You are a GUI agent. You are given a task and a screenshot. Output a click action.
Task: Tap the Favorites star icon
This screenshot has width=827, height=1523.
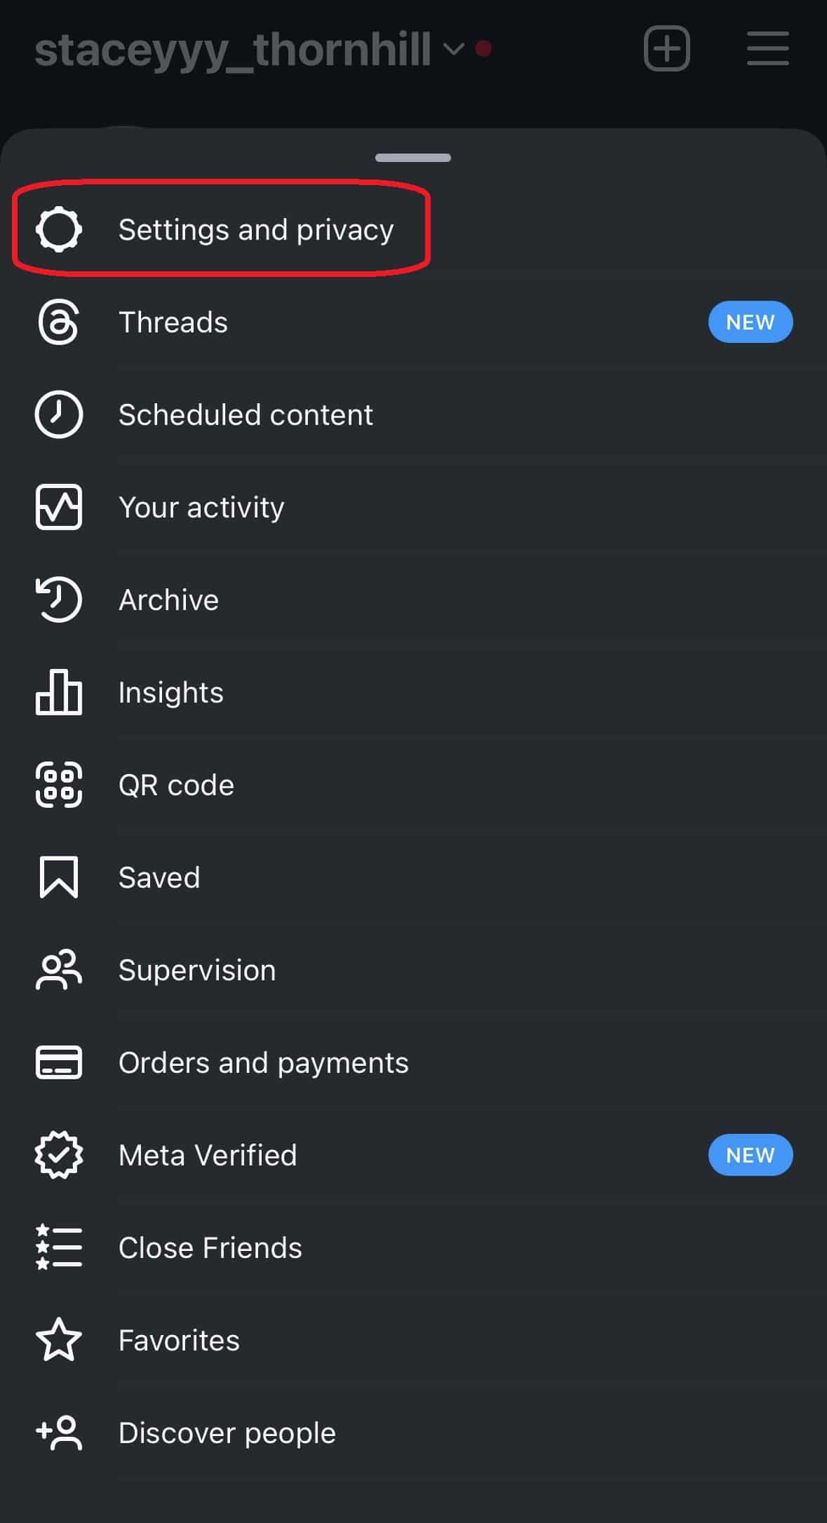(x=59, y=1340)
